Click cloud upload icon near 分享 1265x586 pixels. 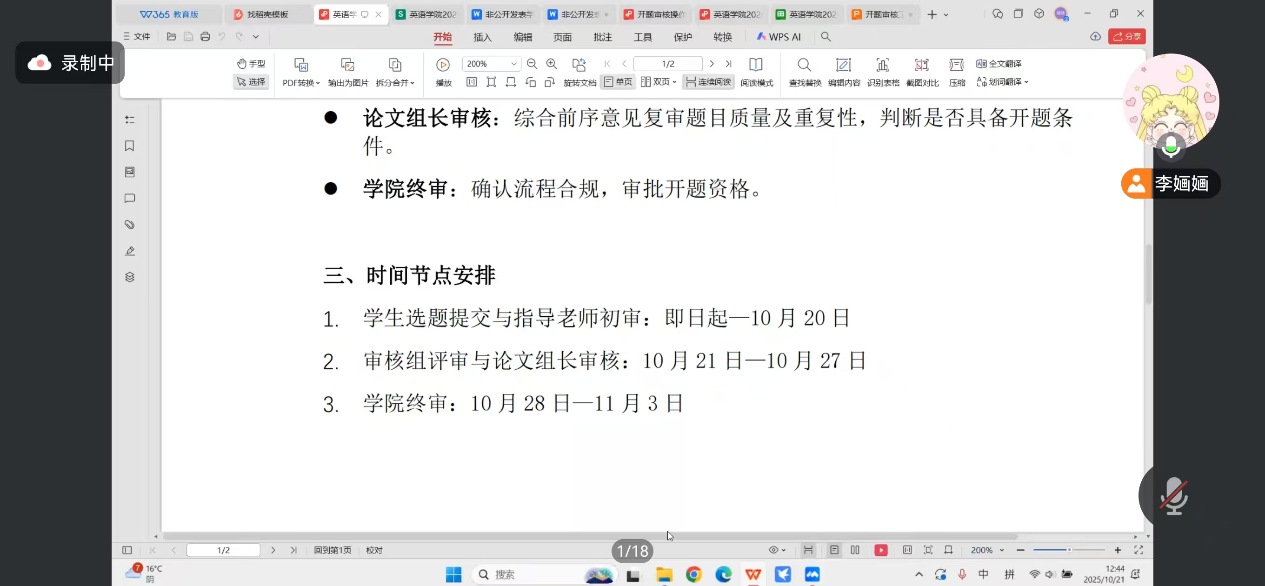[x=1095, y=36]
